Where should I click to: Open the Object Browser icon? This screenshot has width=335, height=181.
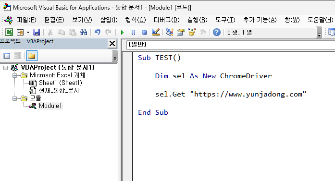coord(192,32)
